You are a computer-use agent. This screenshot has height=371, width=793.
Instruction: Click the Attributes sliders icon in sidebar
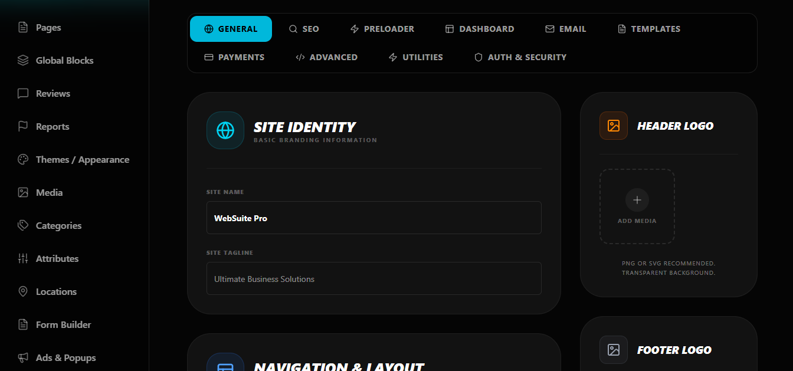pos(23,258)
